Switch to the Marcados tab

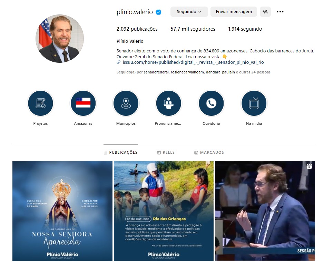click(x=209, y=152)
